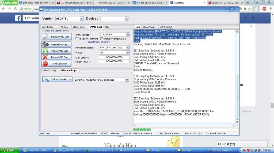
Task: Open the Misc tab
Action: point(107,27)
